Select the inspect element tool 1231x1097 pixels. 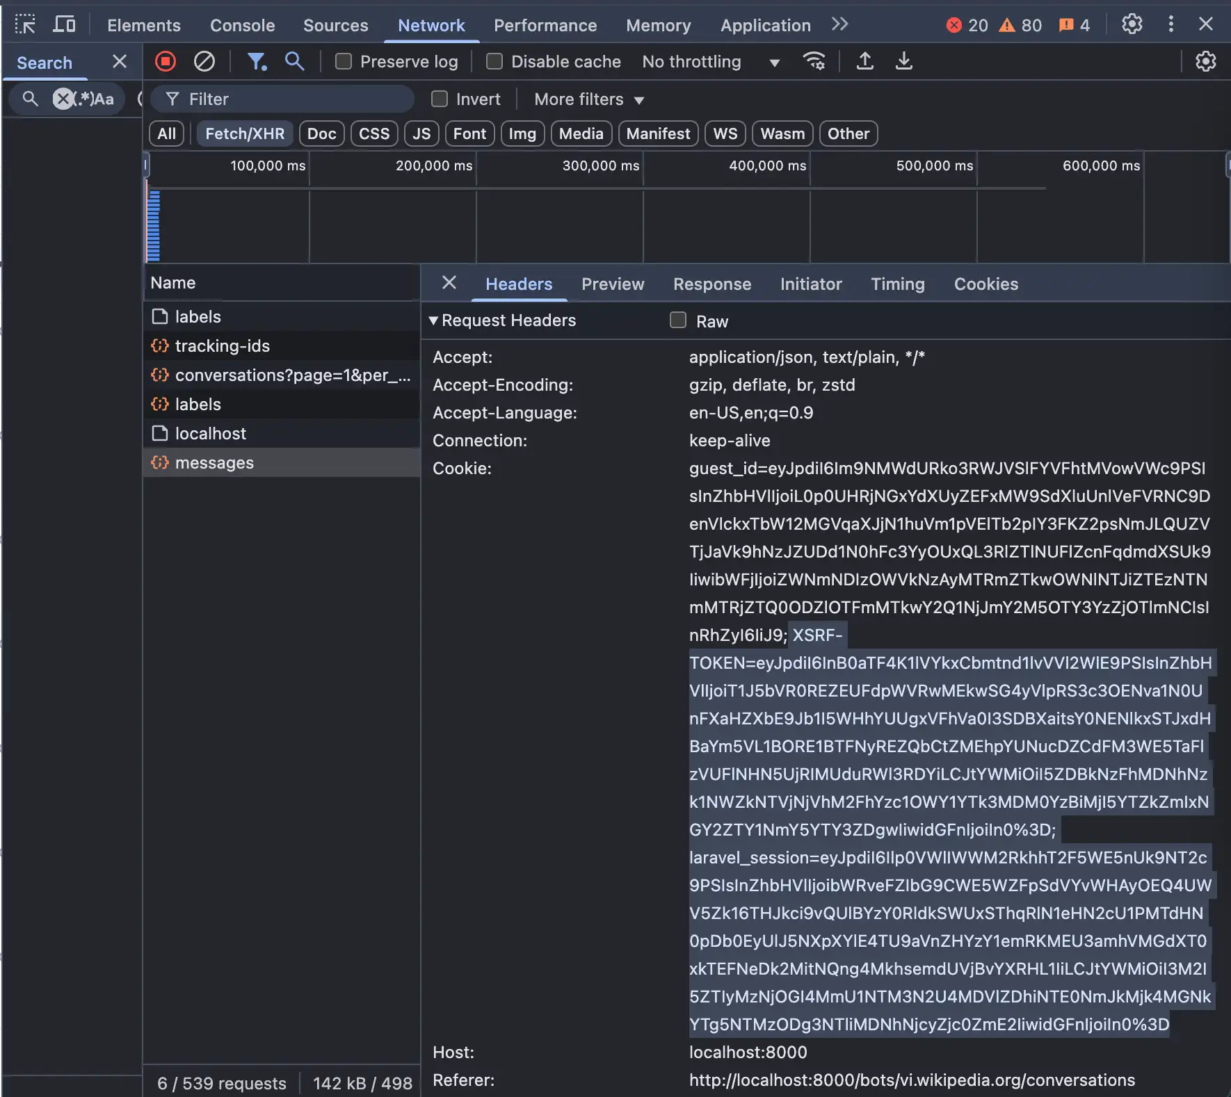(x=26, y=24)
